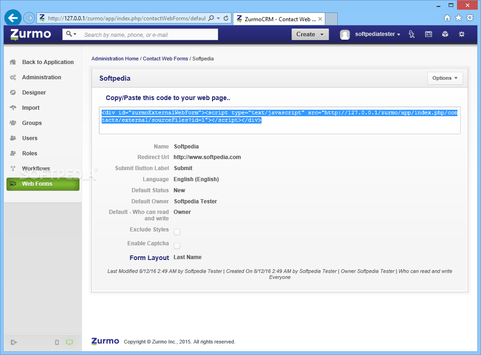Viewport: 481px width, 355px height.
Task: Click the Zurmo footer logo
Action: pos(105,341)
